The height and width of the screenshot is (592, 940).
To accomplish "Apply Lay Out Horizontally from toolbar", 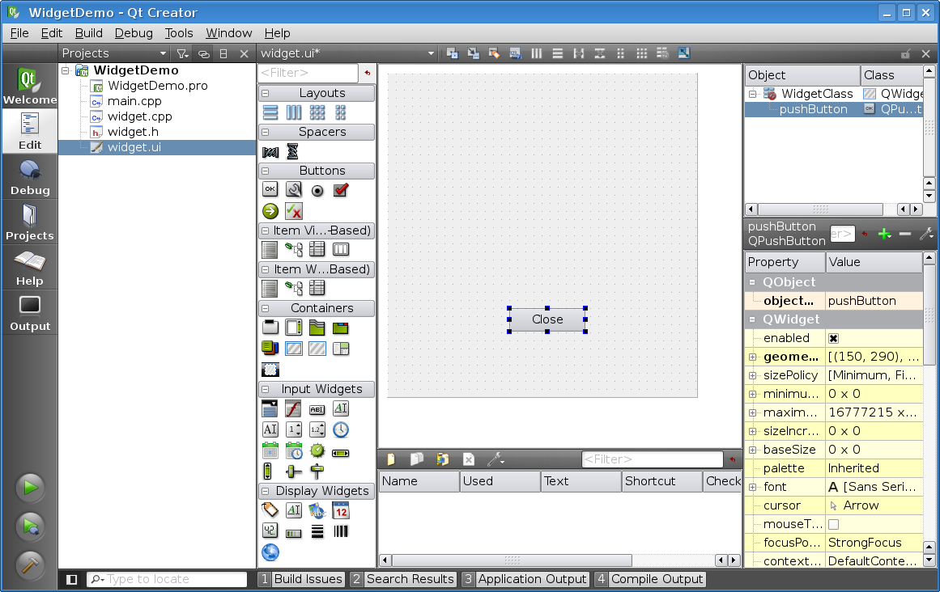I will pos(537,53).
